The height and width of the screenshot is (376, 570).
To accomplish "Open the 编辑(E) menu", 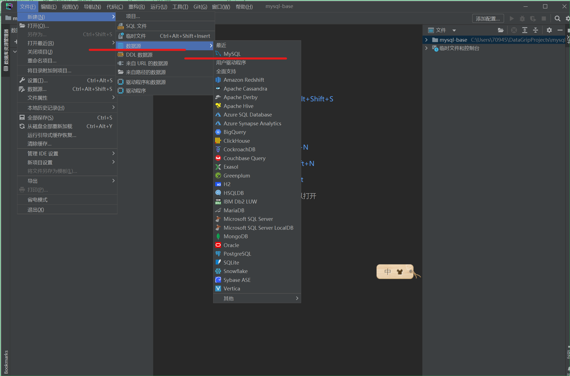I will pos(49,7).
